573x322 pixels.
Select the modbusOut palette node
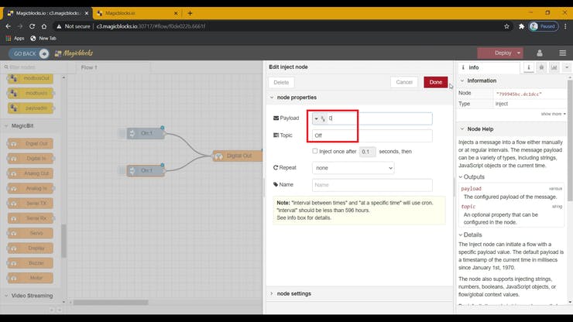pyautogui.click(x=30, y=78)
